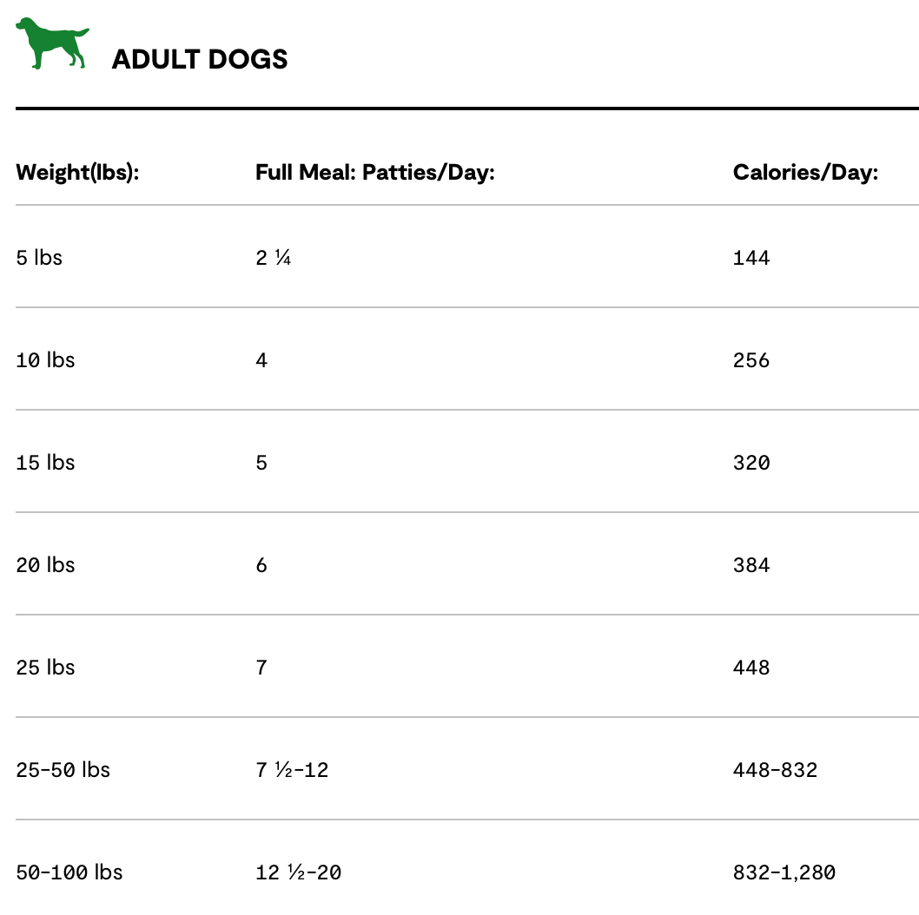Viewport: 919px width, 915px height.
Task: Click the 448 calories value
Action: click(x=751, y=668)
